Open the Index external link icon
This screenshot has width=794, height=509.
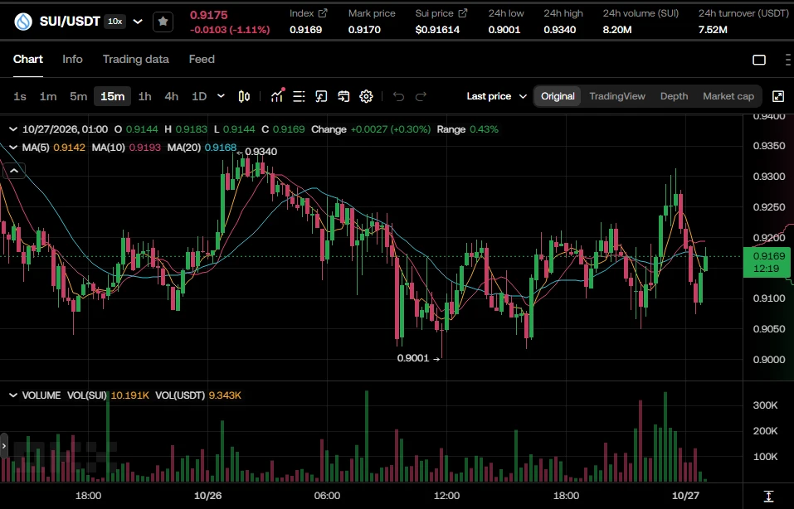pos(323,13)
